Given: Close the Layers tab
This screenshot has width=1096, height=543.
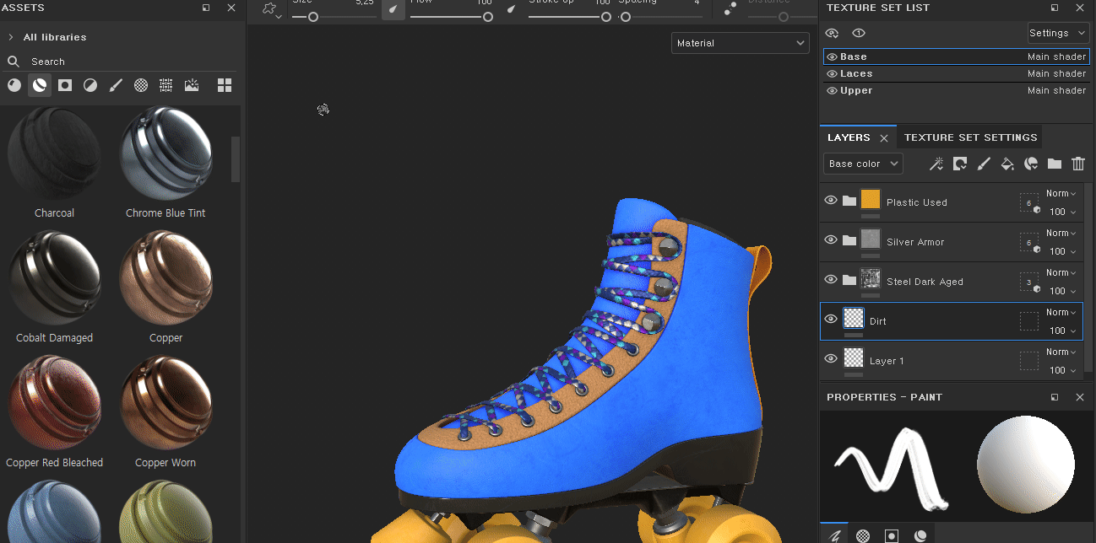Looking at the screenshot, I should [884, 137].
